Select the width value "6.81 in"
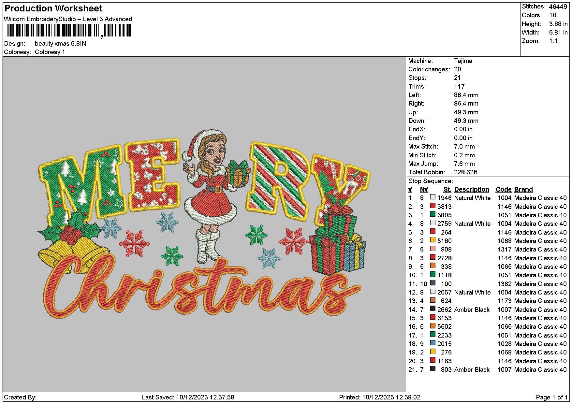The height and width of the screenshot is (404, 572). click(558, 33)
